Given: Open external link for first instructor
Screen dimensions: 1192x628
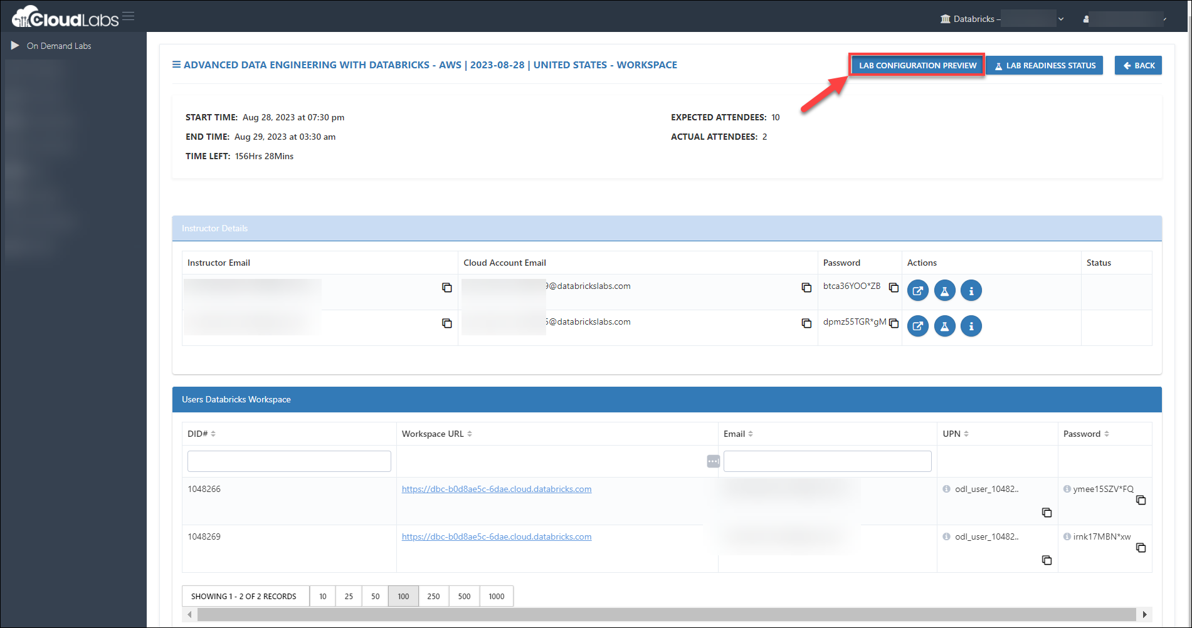Looking at the screenshot, I should coord(918,290).
